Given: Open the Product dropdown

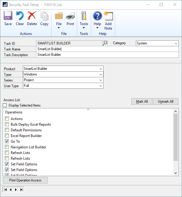Looking at the screenshot, I should pyautogui.click(x=101, y=69).
